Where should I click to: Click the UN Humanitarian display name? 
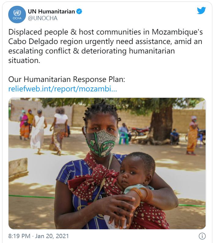click(51, 12)
